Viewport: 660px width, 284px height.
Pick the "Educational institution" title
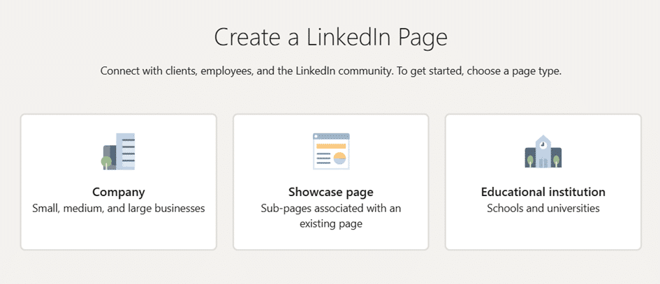(x=543, y=192)
